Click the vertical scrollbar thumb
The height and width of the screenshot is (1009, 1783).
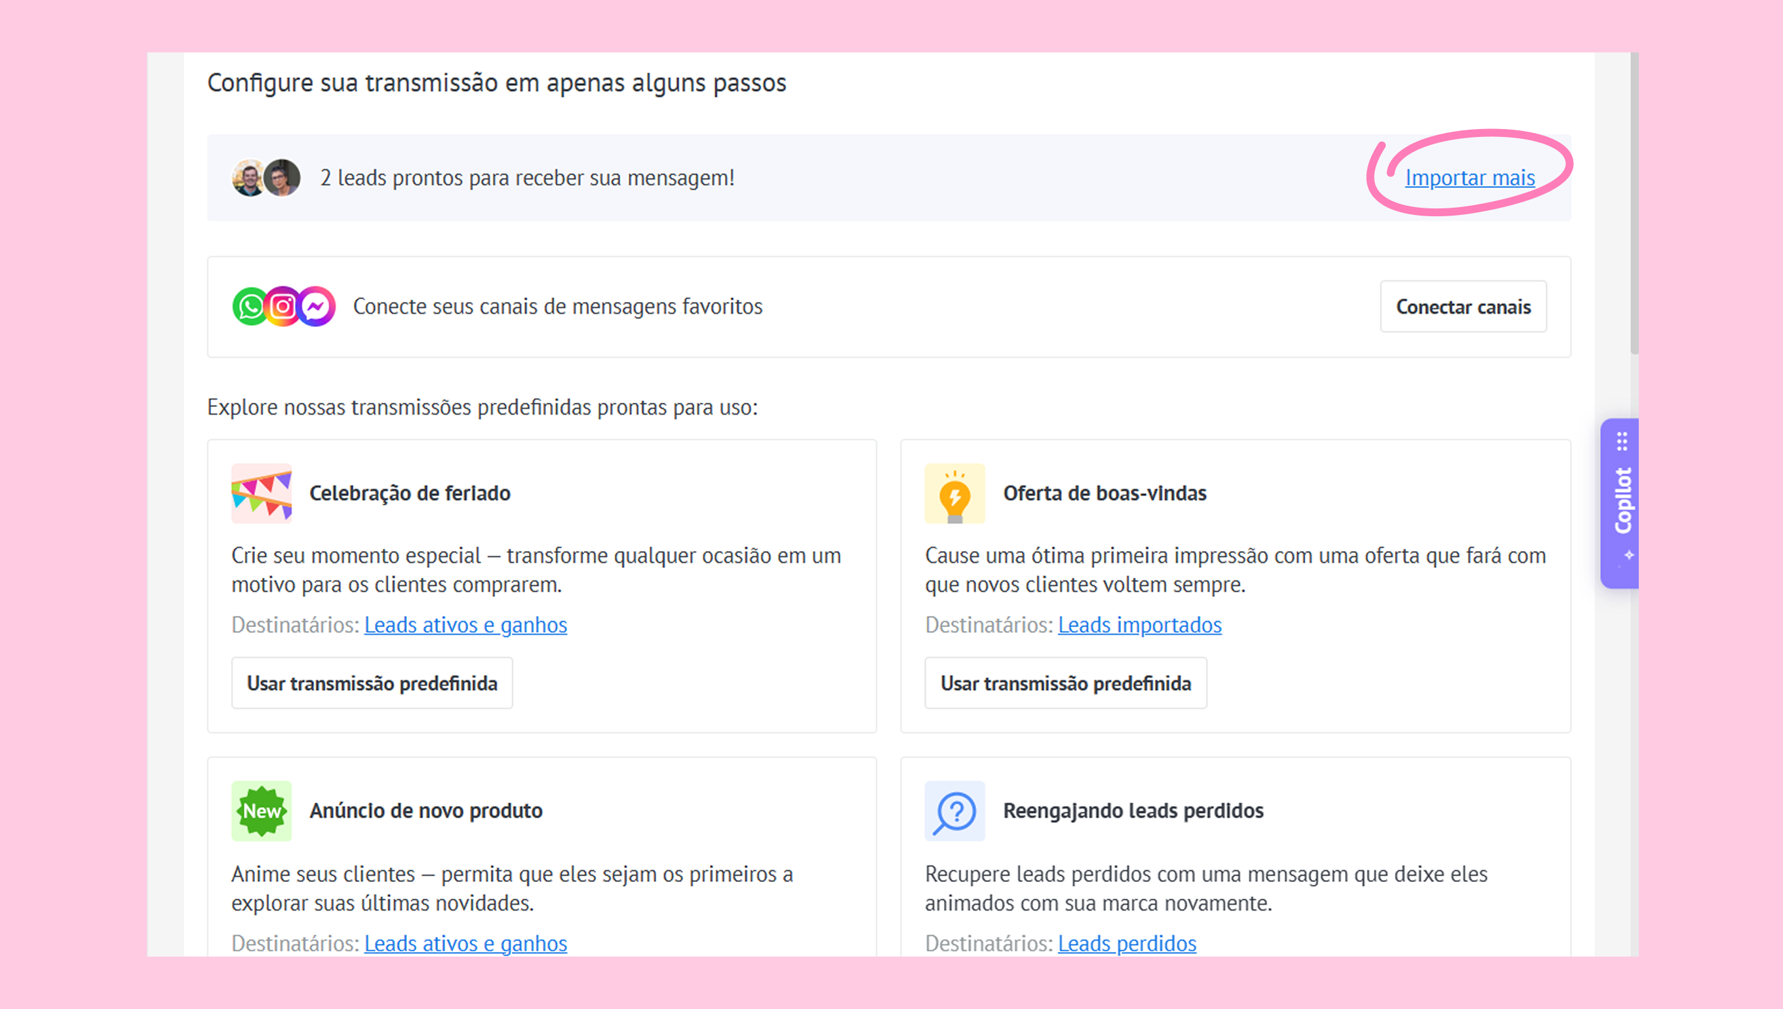(x=1634, y=202)
